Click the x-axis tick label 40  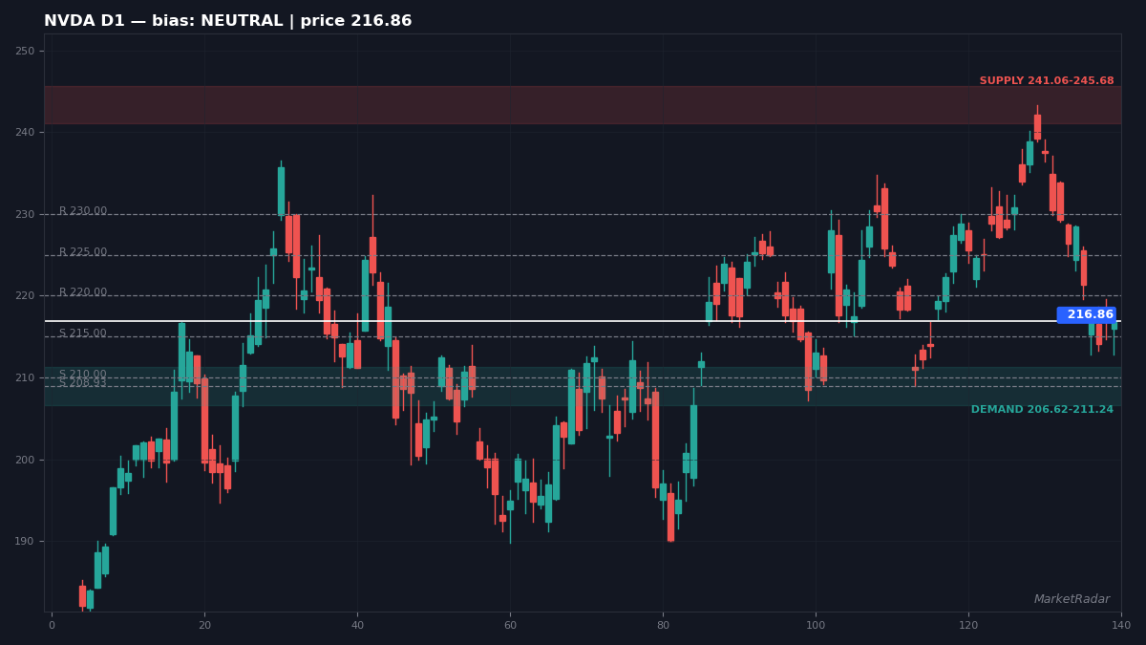pyautogui.click(x=357, y=625)
